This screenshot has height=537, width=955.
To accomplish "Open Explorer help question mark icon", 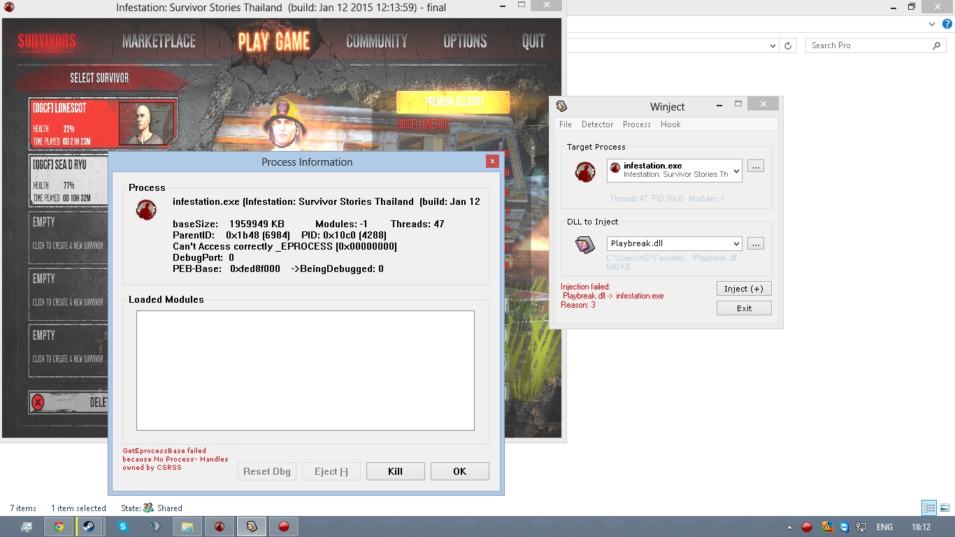I will pos(947,24).
